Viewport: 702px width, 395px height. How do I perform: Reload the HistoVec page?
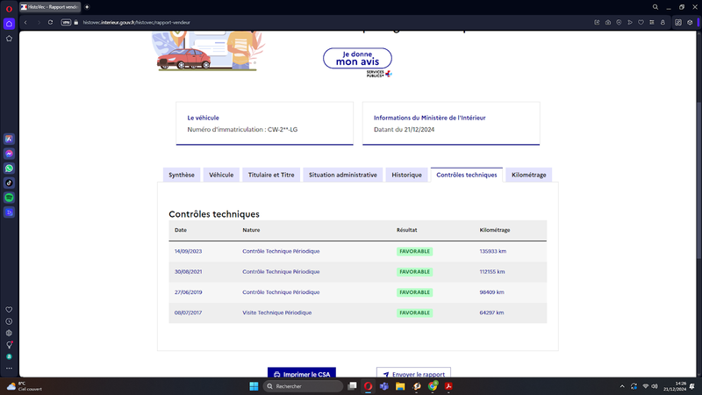point(51,23)
